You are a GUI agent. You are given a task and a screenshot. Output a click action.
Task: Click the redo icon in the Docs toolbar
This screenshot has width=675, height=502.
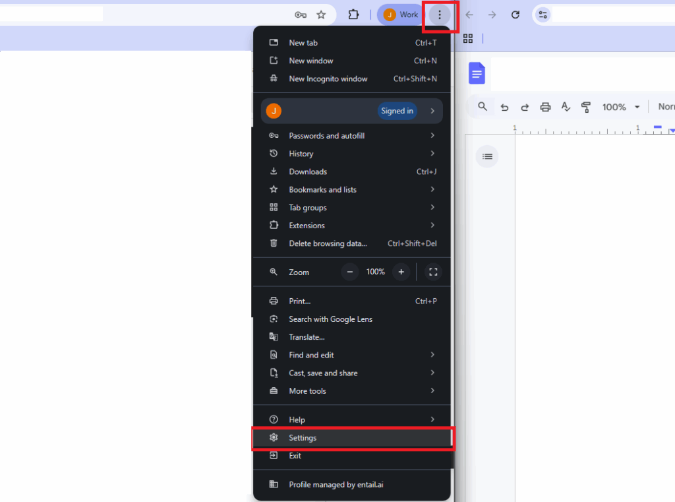tap(525, 106)
